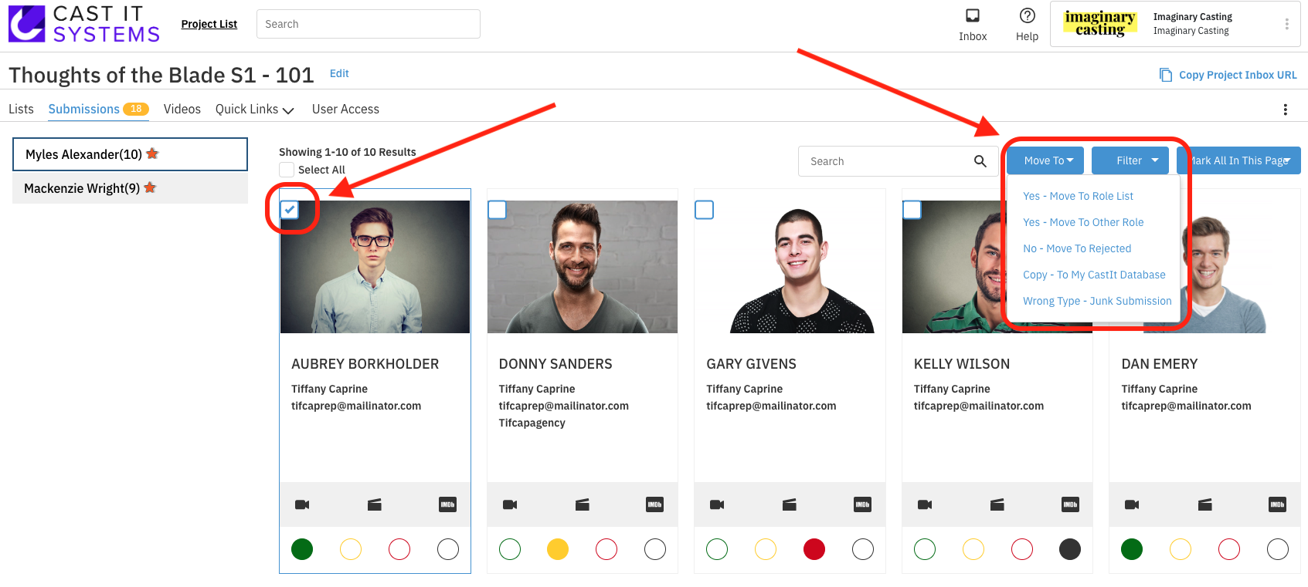The width and height of the screenshot is (1308, 587).
Task: Open the Inbox icon
Action: [972, 16]
